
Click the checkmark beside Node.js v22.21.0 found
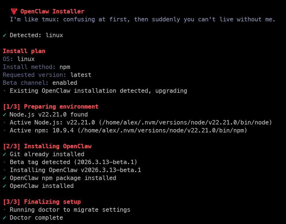click(x=5, y=115)
